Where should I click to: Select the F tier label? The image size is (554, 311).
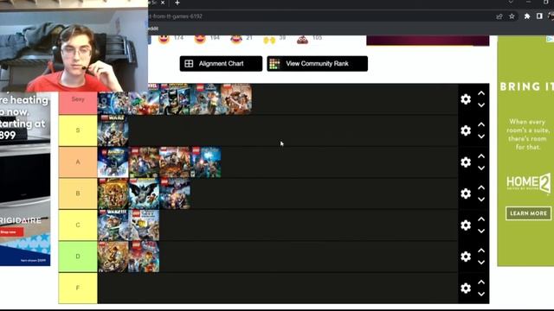coord(78,288)
